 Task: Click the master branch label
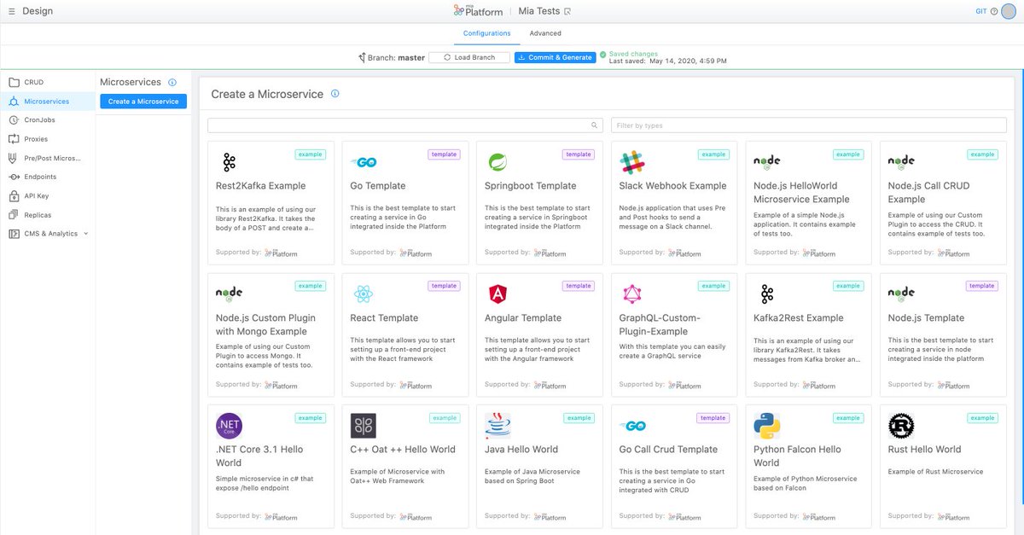coord(411,58)
